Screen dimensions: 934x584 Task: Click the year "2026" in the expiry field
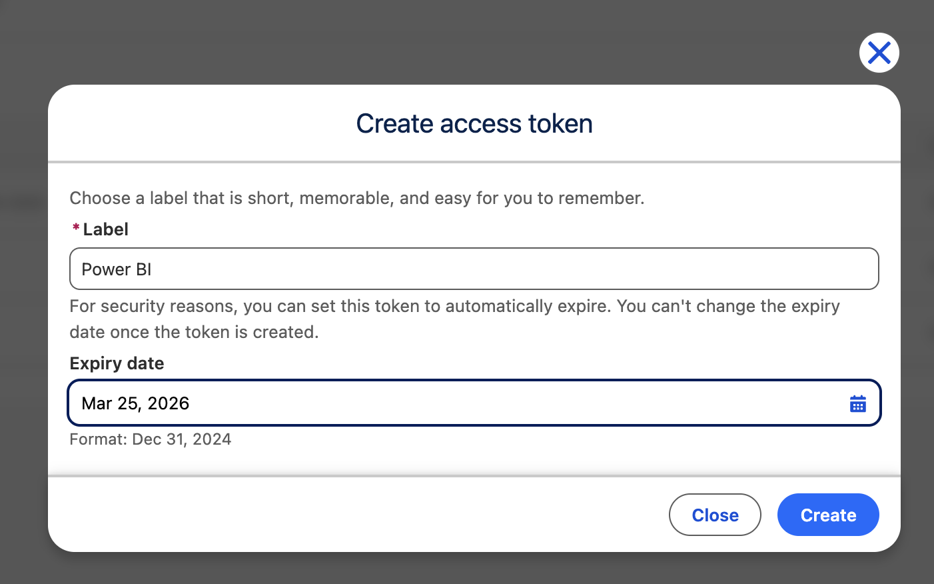point(169,403)
